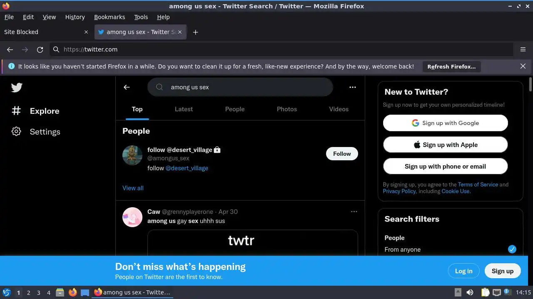
Task: Click Sign up with Google
Action: pyautogui.click(x=446, y=123)
